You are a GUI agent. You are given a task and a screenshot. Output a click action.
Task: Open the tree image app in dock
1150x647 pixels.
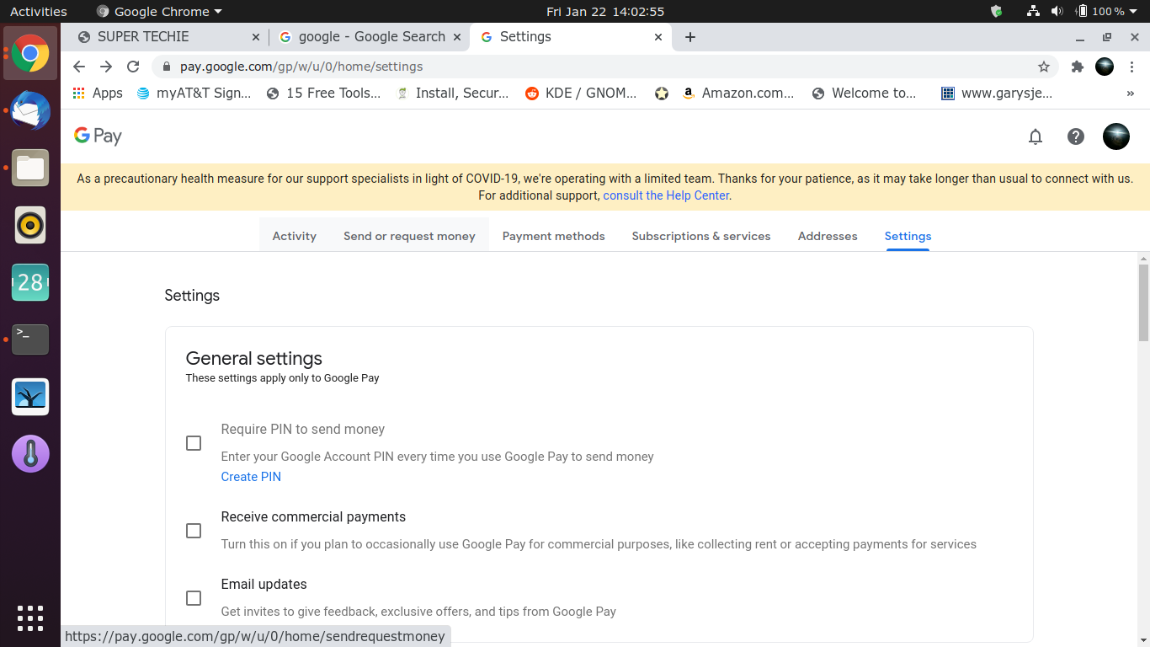[30, 397]
